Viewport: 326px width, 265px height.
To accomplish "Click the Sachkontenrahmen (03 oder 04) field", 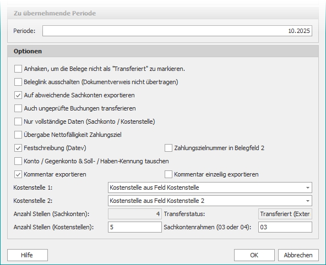I will click(285, 227).
